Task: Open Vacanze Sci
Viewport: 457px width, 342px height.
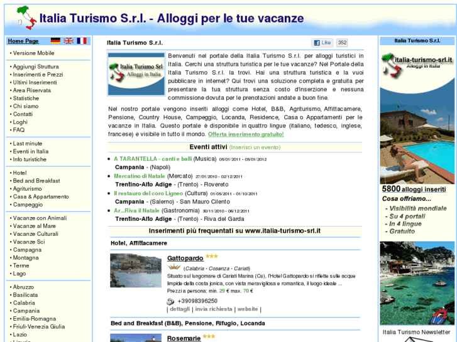Action: point(29,242)
